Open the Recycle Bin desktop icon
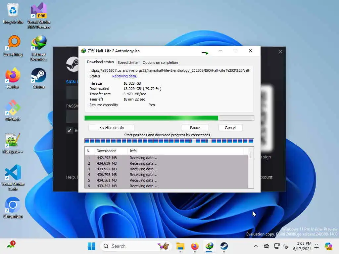Image resolution: width=339 pixels, height=254 pixels. pyautogui.click(x=13, y=13)
